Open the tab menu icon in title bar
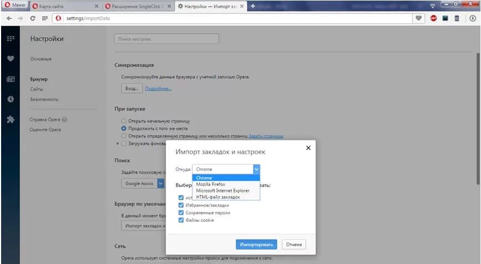This screenshot has height=264, width=481. 433,6
